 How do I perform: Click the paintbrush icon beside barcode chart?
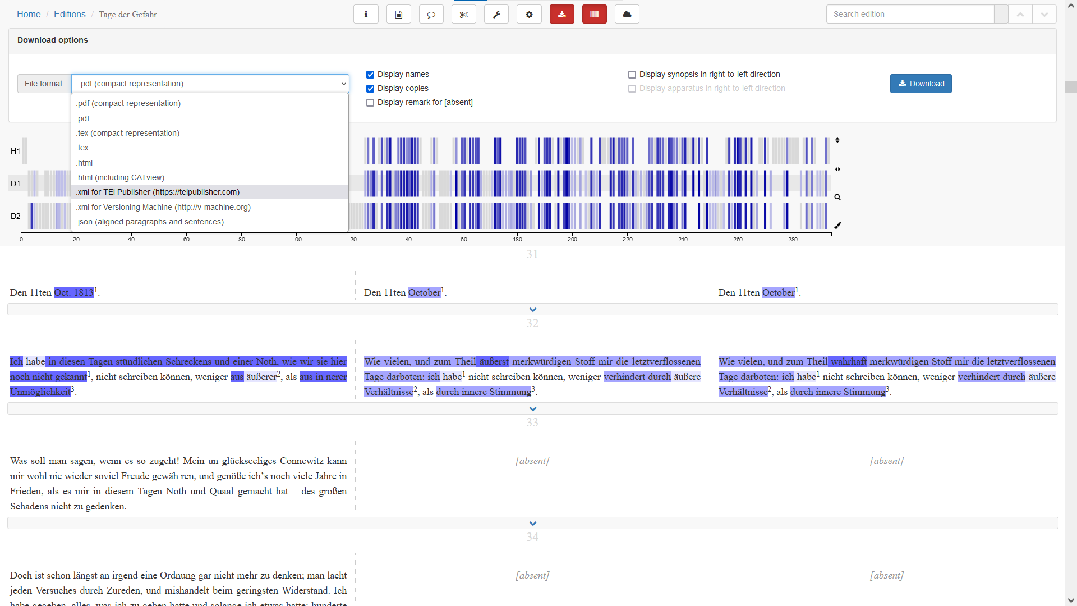pyautogui.click(x=837, y=226)
